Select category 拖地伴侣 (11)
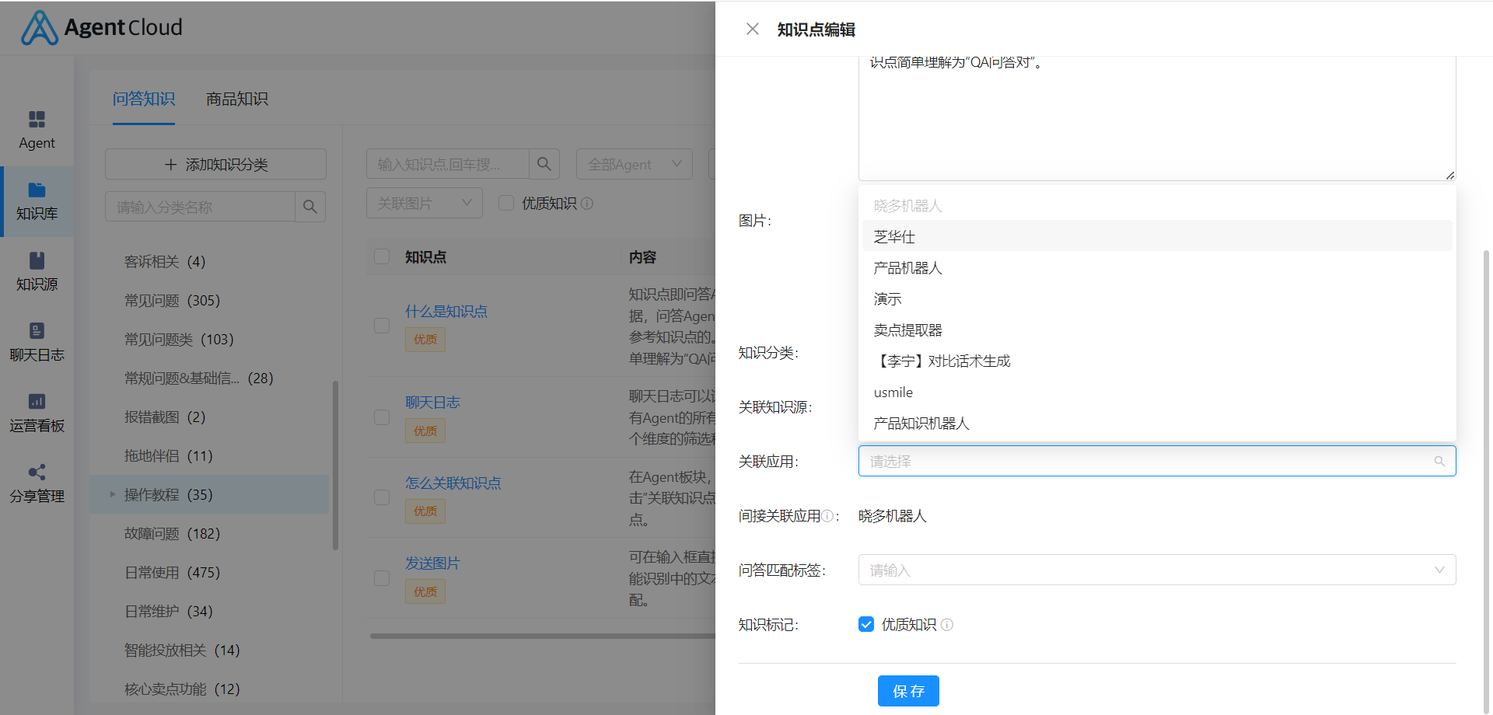The image size is (1493, 715). [169, 455]
